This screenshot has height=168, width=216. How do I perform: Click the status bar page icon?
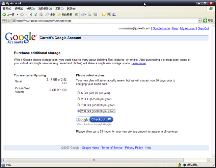3,165
